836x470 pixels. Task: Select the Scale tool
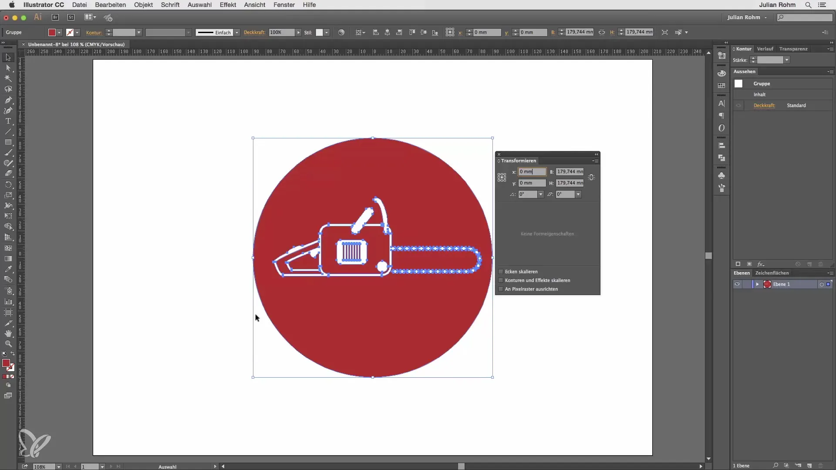pyautogui.click(x=8, y=195)
